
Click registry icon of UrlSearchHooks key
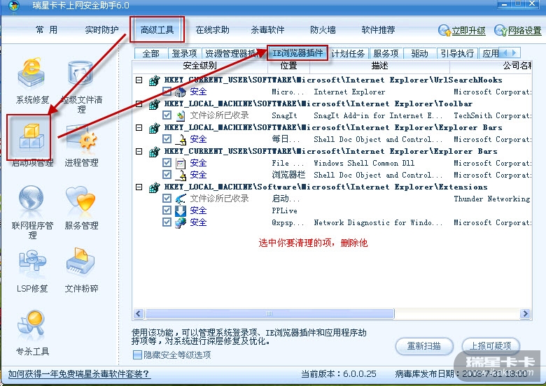pos(154,80)
